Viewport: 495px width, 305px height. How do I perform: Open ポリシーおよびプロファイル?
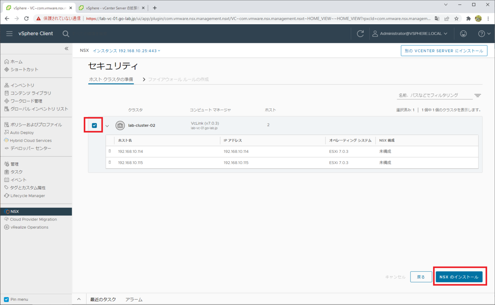click(x=33, y=124)
